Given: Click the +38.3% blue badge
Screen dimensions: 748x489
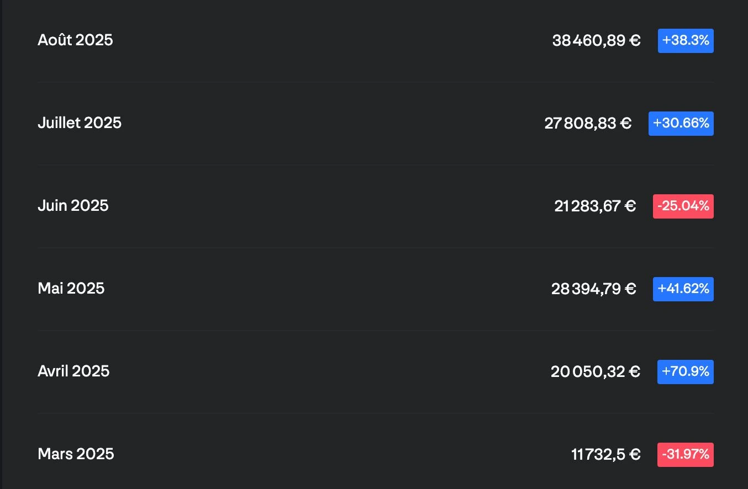Looking at the screenshot, I should [686, 41].
